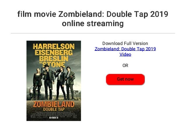Click the DOUBLE TAP subtitle on the poster
The height and width of the screenshot is (139, 186).
click(x=54, y=109)
